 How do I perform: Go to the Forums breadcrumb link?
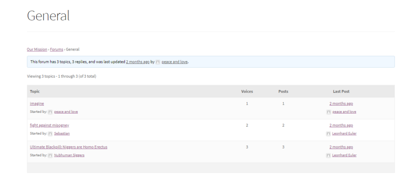click(56, 49)
